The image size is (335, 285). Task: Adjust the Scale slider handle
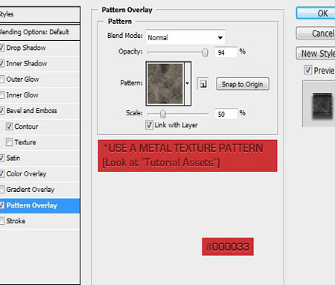coord(162,114)
